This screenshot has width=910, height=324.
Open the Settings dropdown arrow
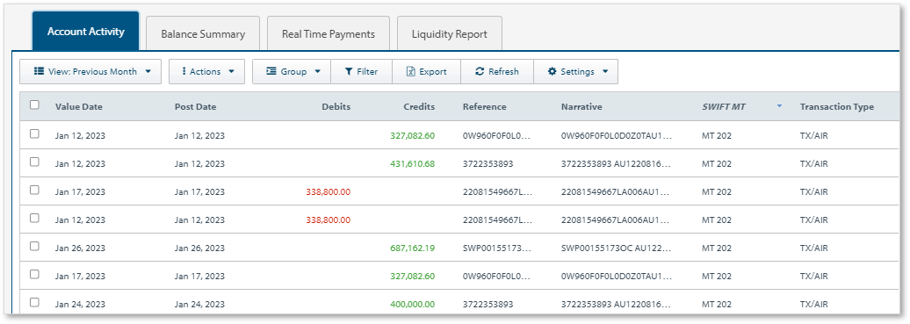[605, 71]
